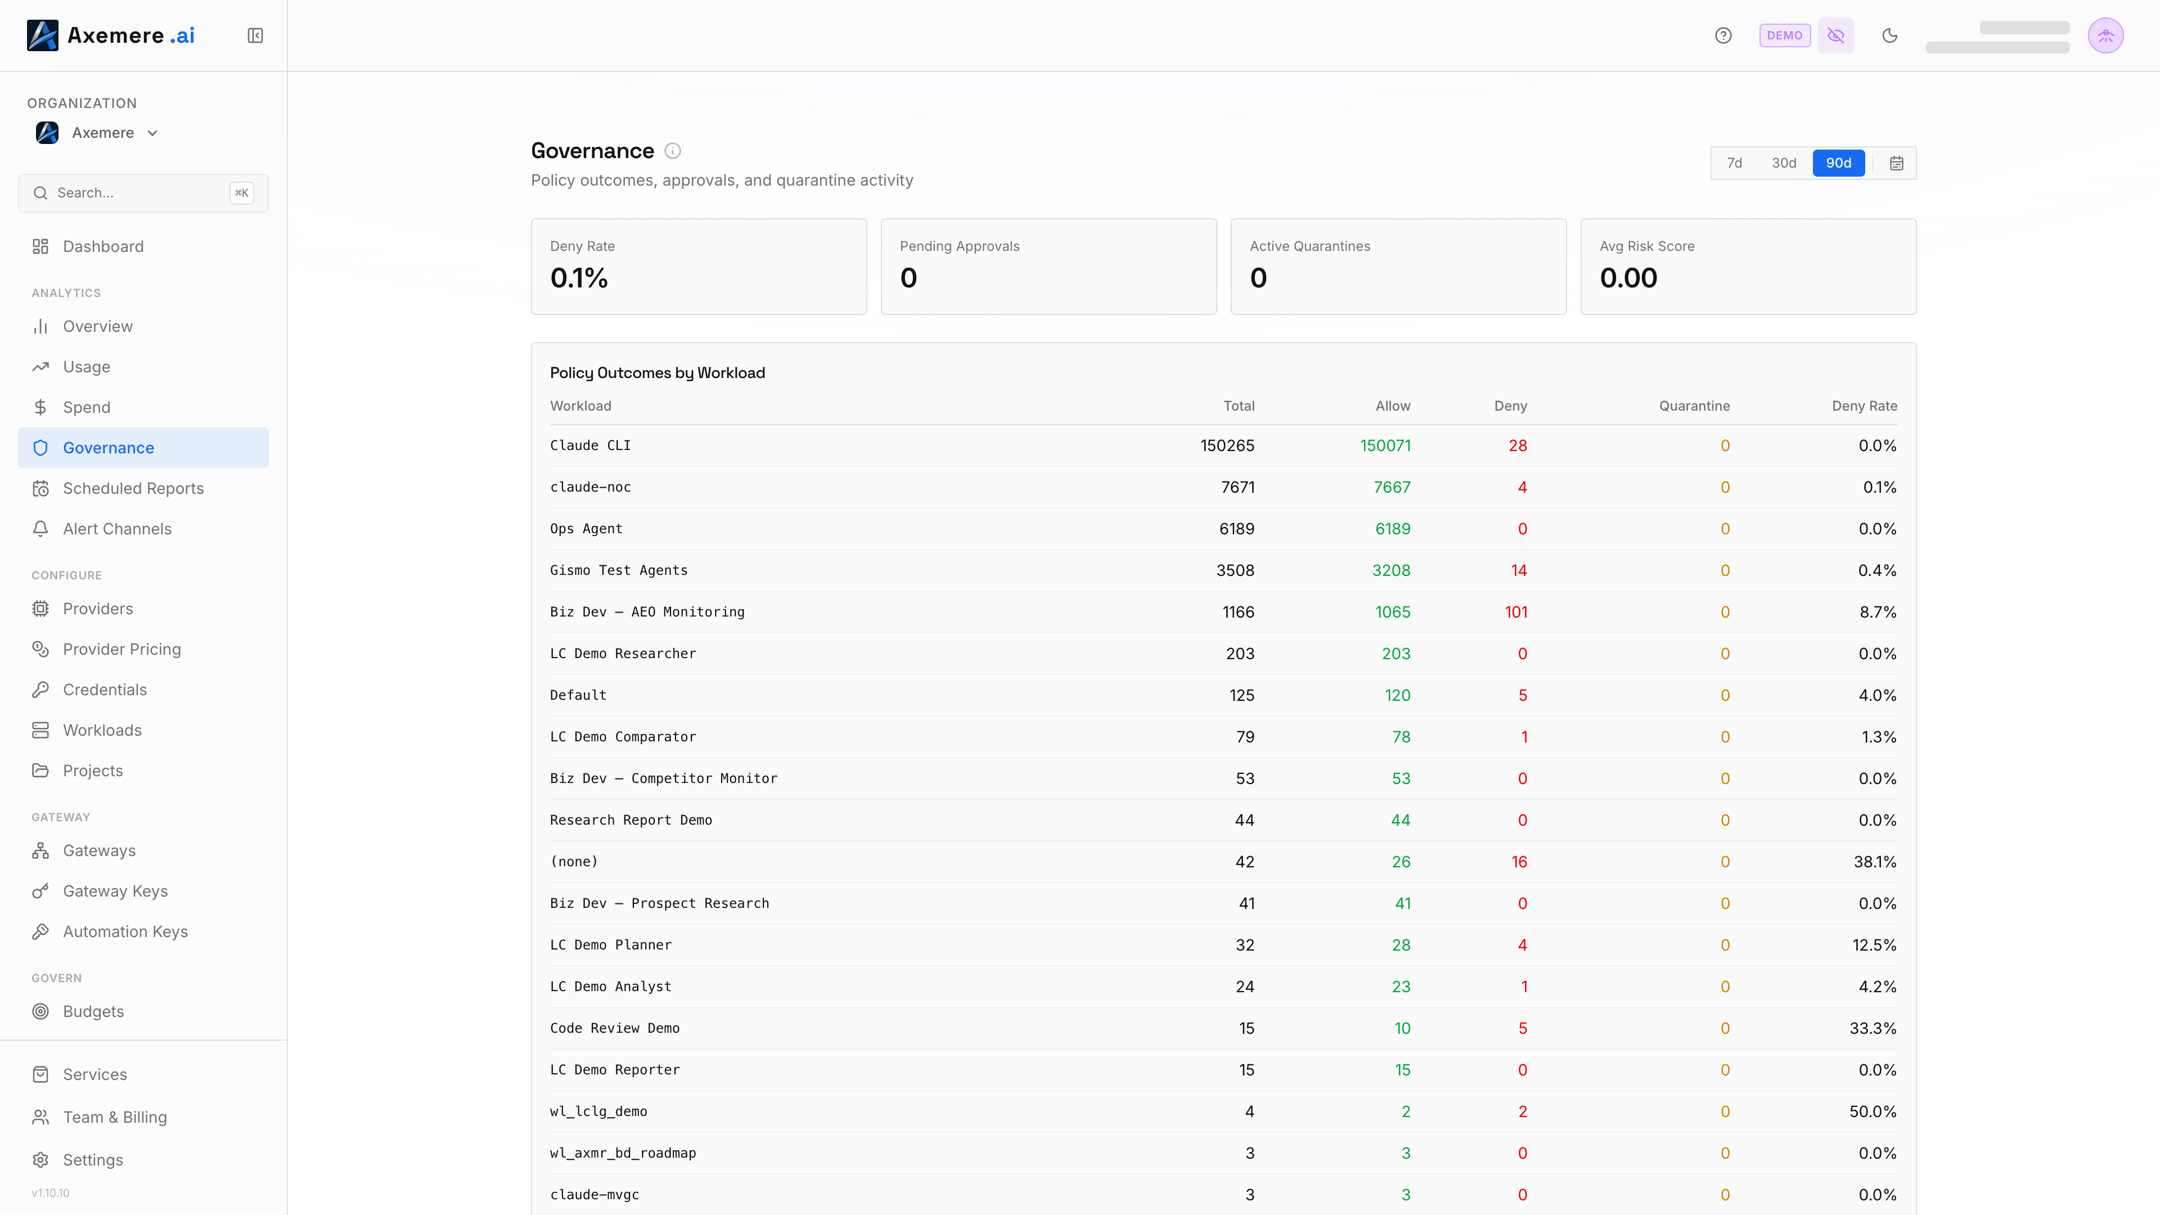The width and height of the screenshot is (2160, 1215).
Task: Click the Avg Risk Score card
Action: (1748, 267)
